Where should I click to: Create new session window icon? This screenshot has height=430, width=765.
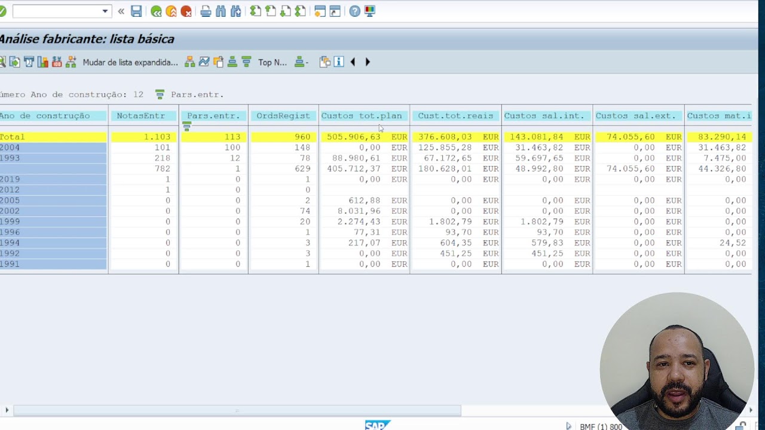pos(320,11)
